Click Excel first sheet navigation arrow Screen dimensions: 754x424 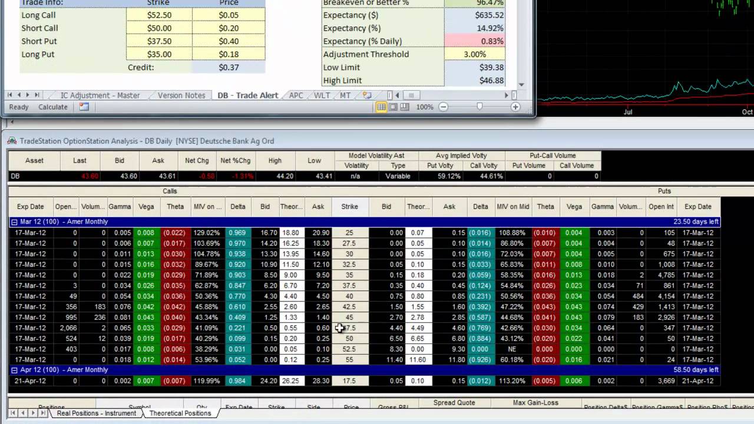click(x=10, y=95)
